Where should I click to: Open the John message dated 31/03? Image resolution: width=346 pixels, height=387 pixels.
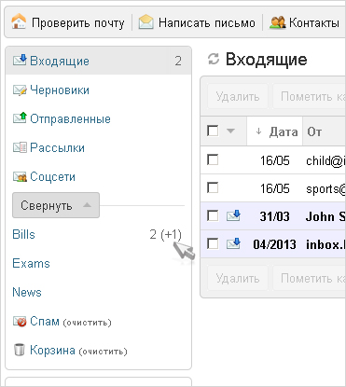click(x=273, y=215)
